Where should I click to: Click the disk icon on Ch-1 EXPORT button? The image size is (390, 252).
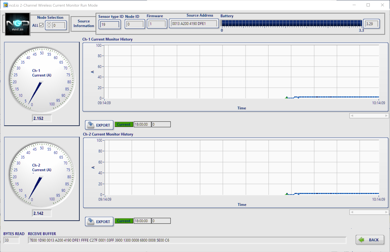click(91, 125)
